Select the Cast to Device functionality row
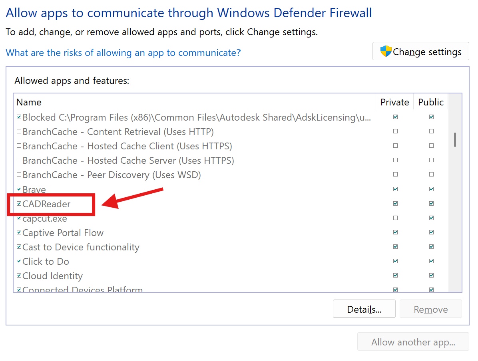The height and width of the screenshot is (361, 478). pyautogui.click(x=81, y=247)
